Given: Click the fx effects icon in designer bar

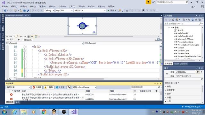Looking at the screenshot, I should click(17, 36).
